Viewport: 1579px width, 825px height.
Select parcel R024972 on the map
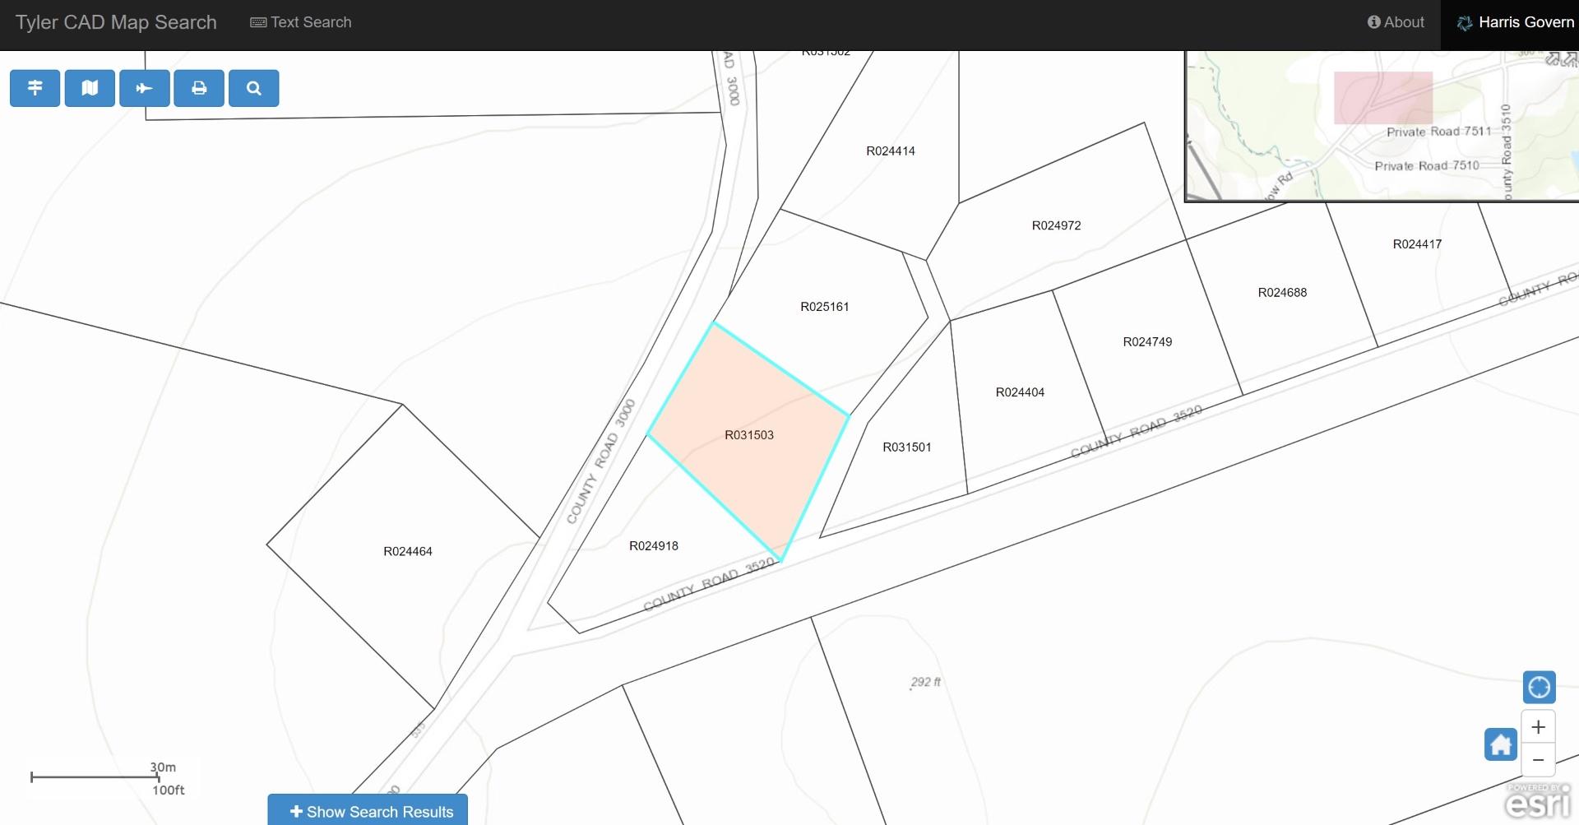[1057, 224]
